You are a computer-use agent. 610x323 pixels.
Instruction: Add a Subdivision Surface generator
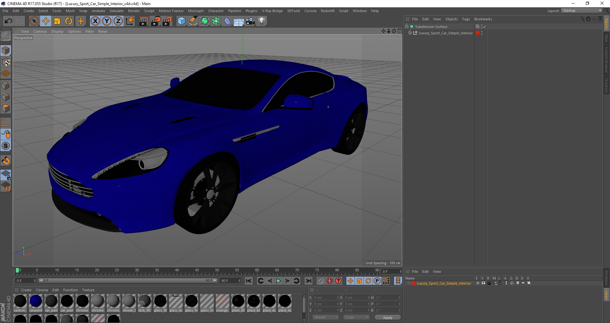click(205, 21)
